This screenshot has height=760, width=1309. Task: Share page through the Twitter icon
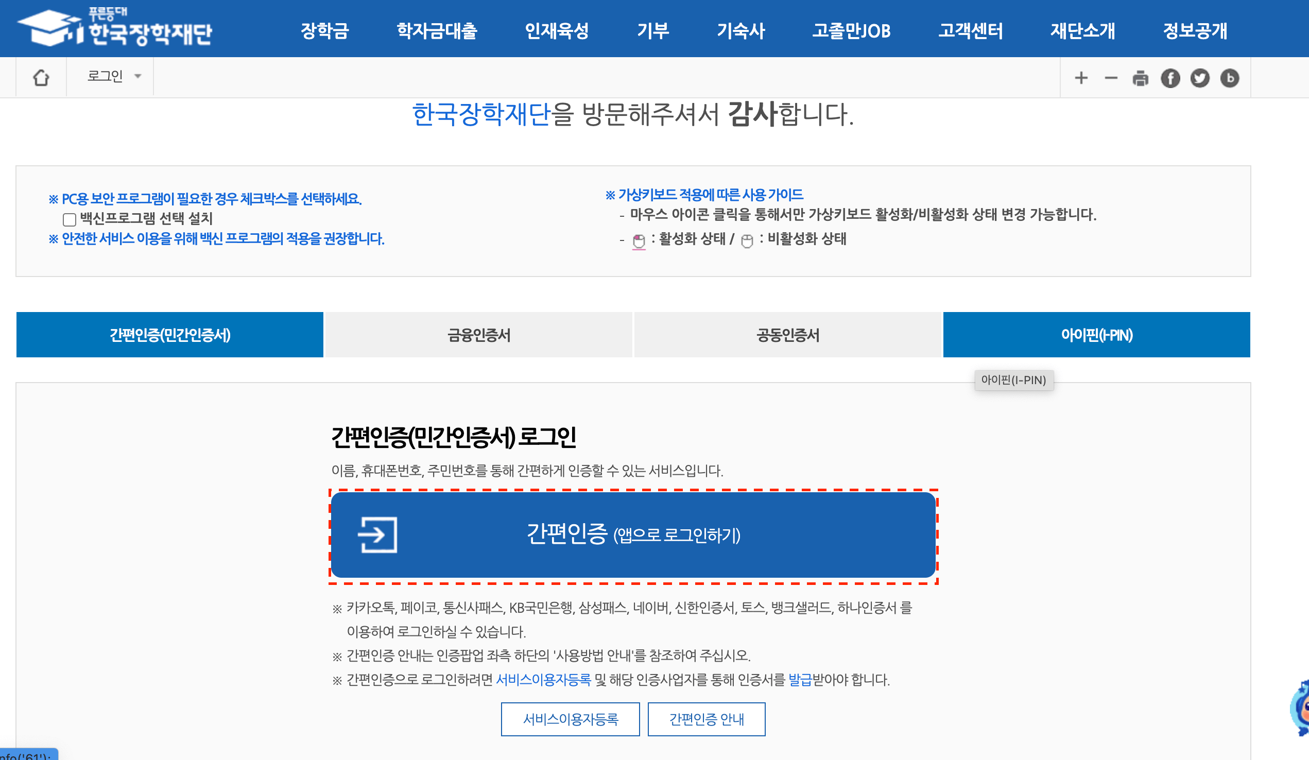click(x=1200, y=78)
